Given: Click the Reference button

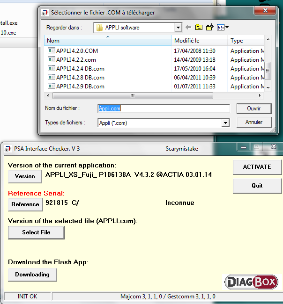Looking at the screenshot, I should [25, 204].
